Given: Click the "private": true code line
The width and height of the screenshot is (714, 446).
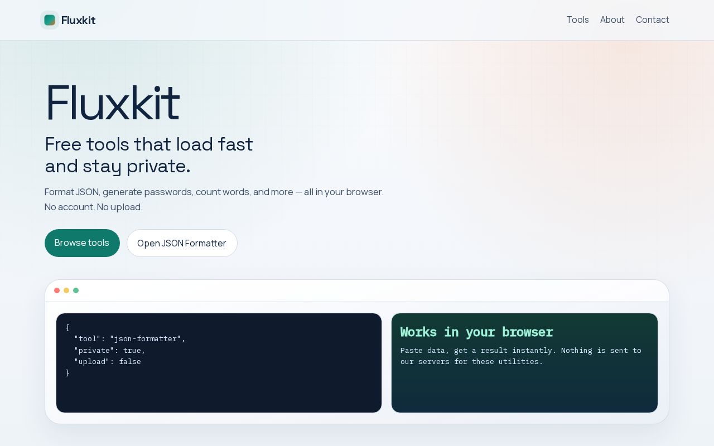Looking at the screenshot, I should click(x=110, y=350).
